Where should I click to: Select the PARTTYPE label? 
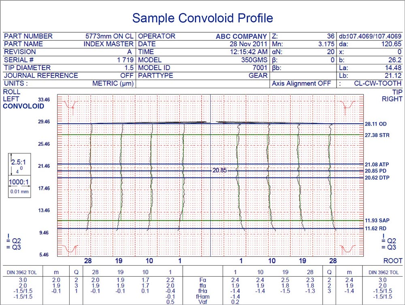(x=156, y=75)
